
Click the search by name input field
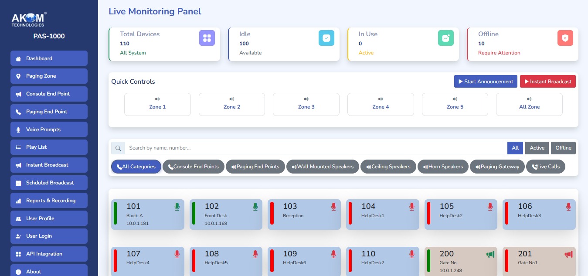pyautogui.click(x=315, y=148)
